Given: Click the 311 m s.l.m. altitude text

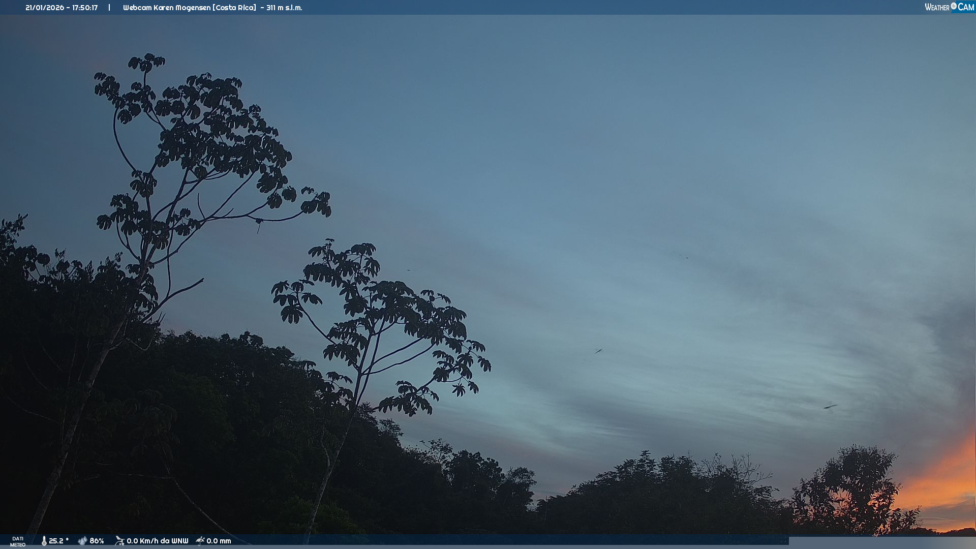Looking at the screenshot, I should point(284,8).
